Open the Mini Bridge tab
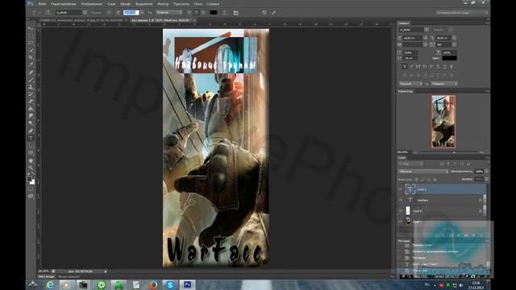 coord(47,276)
